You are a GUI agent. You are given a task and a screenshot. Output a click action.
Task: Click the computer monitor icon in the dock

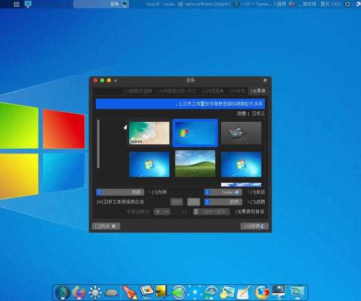(279, 293)
